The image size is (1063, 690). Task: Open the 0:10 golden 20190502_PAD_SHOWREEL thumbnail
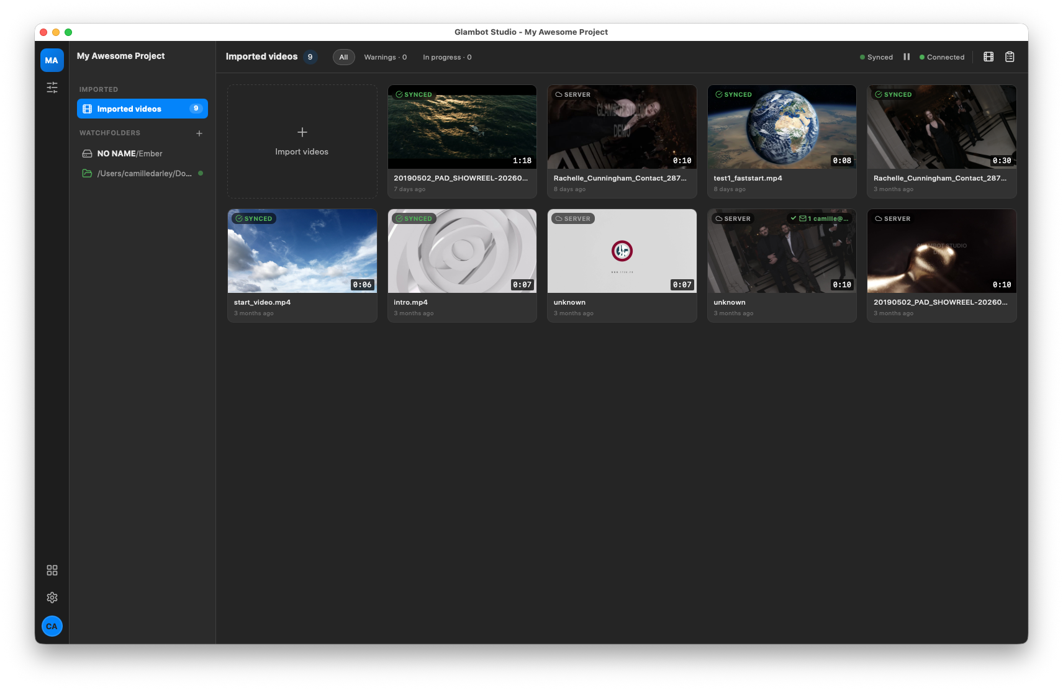click(941, 251)
